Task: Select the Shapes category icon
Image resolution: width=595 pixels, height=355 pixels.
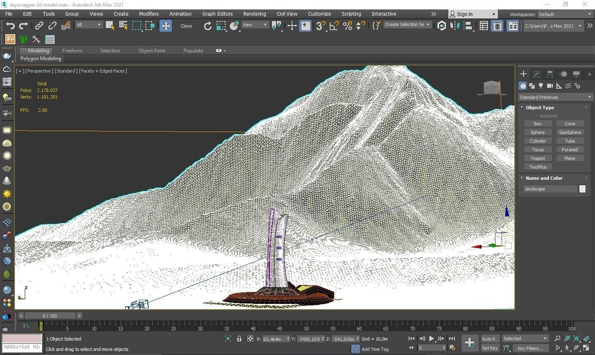Action: [532, 86]
